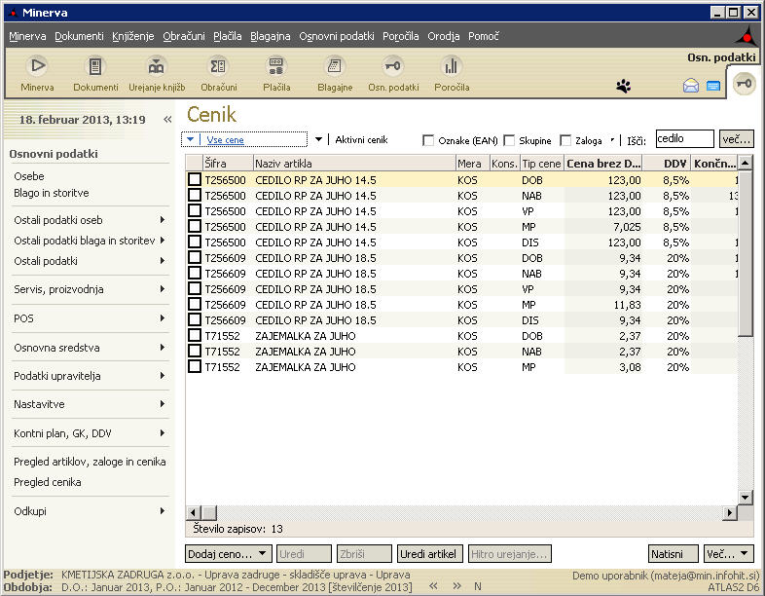Open the Knjiženje menu
This screenshot has width=765, height=596.
coord(133,36)
